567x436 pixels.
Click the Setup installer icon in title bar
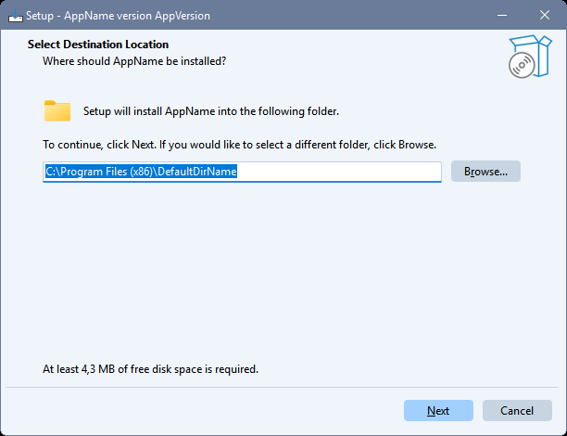point(16,16)
